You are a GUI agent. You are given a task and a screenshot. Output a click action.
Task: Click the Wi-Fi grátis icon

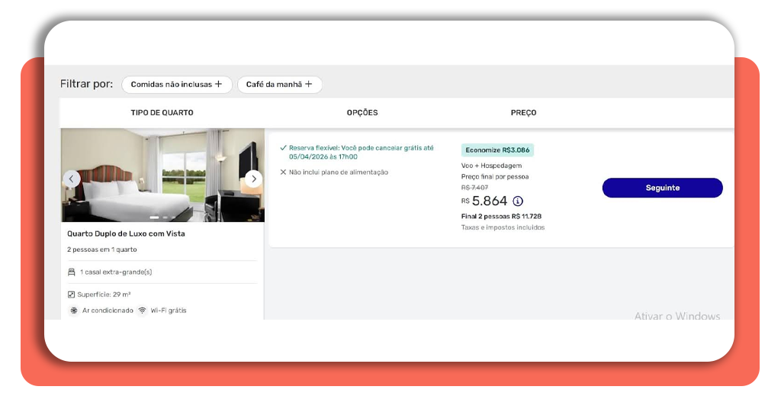coord(142,311)
